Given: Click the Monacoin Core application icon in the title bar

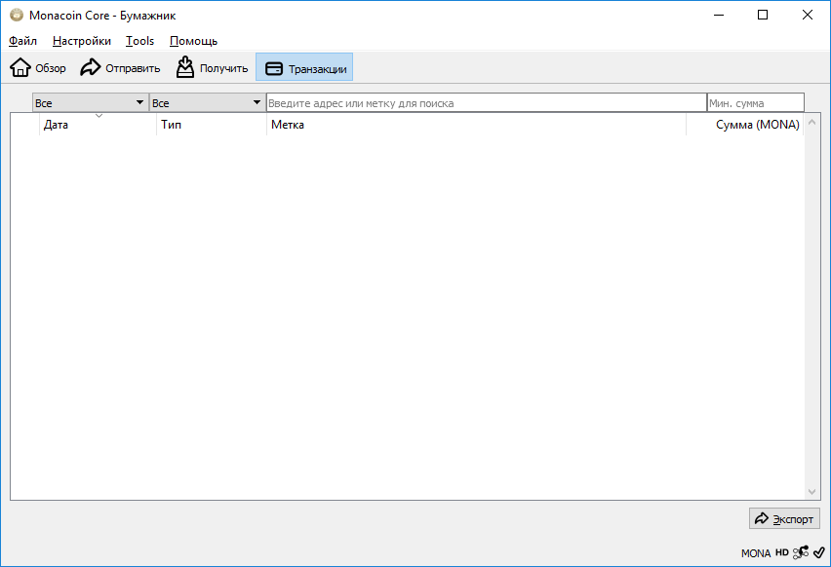Looking at the screenshot, I should pos(17,15).
